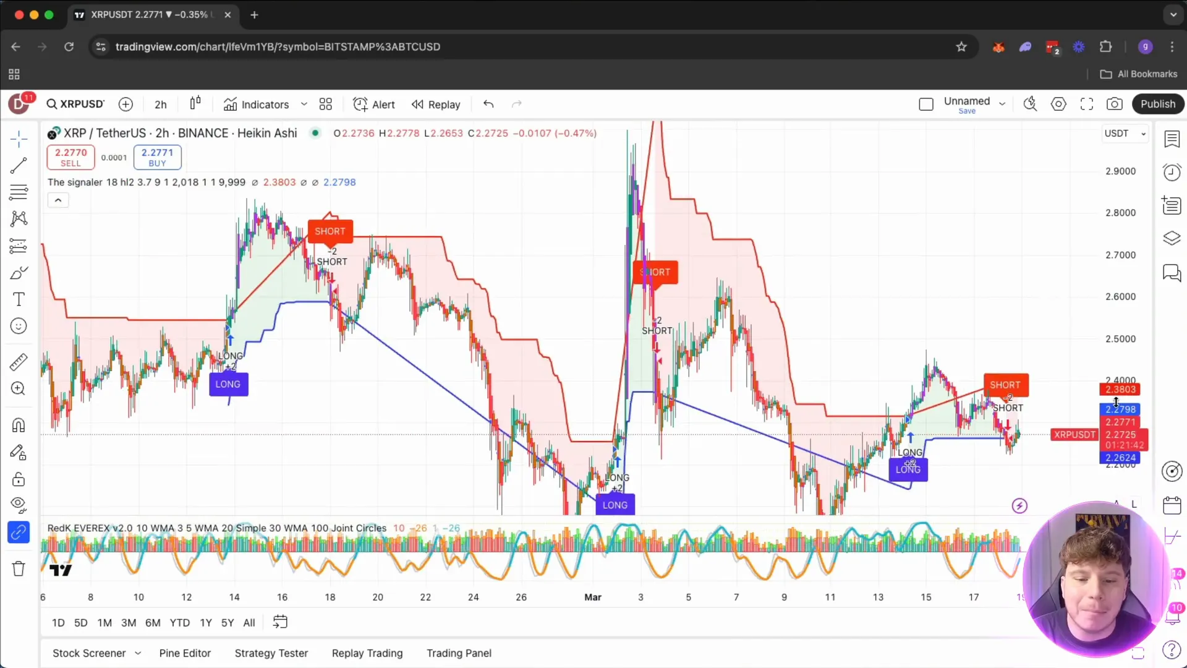The image size is (1187, 668).
Task: Open the Fibonacci retracement tools
Action: [19, 192]
